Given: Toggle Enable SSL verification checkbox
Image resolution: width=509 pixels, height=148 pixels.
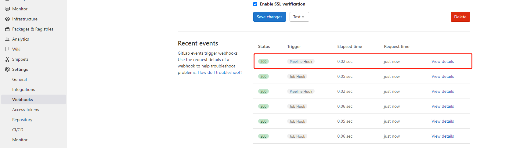Looking at the screenshot, I should [255, 4].
